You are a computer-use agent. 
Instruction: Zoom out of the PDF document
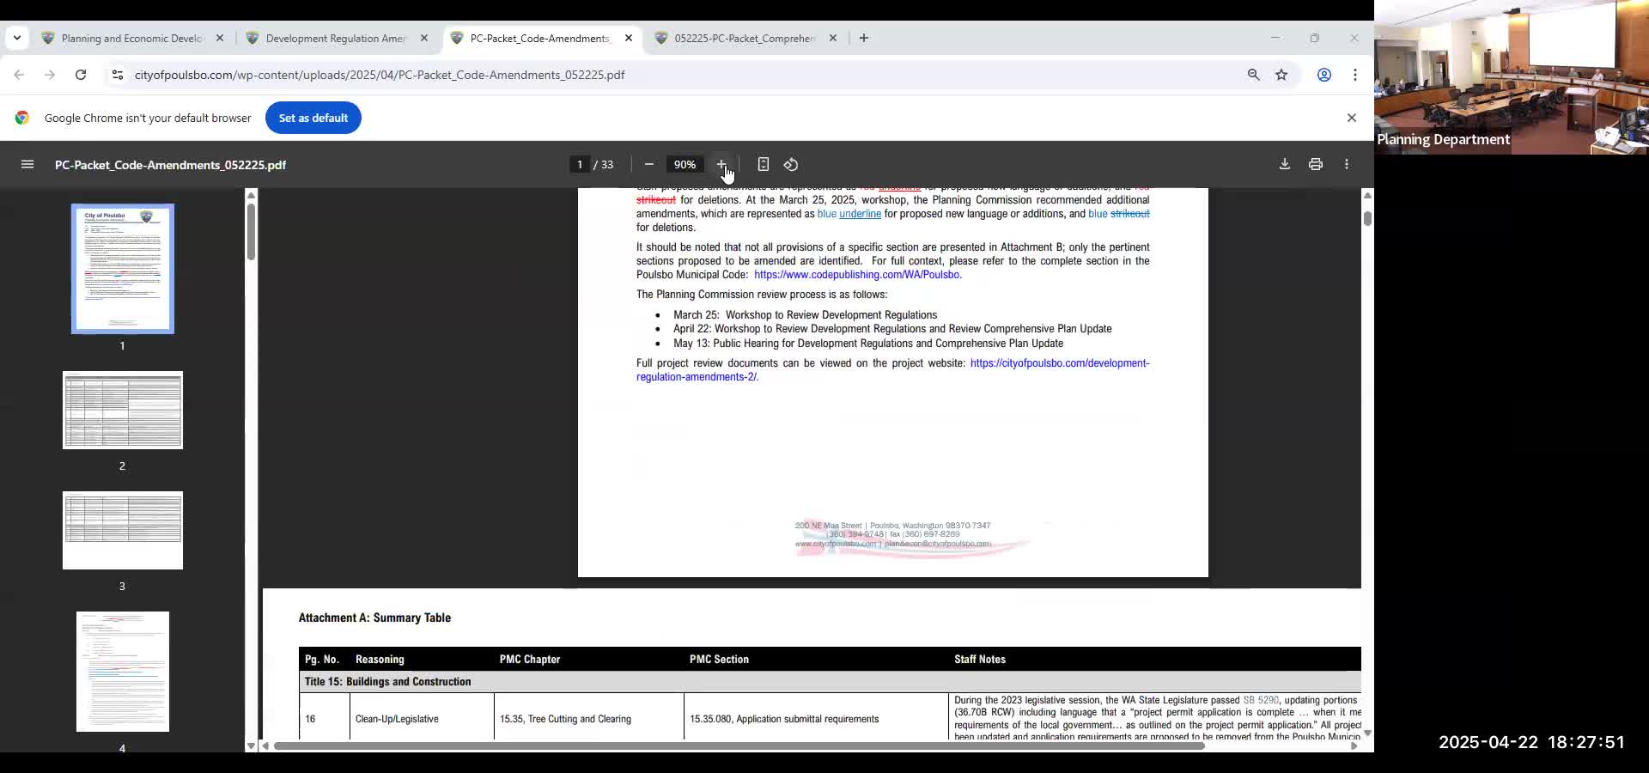649,164
